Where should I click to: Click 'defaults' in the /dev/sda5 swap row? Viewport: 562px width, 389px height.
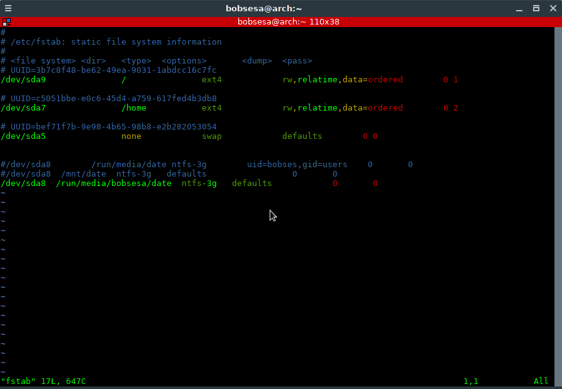pos(302,136)
